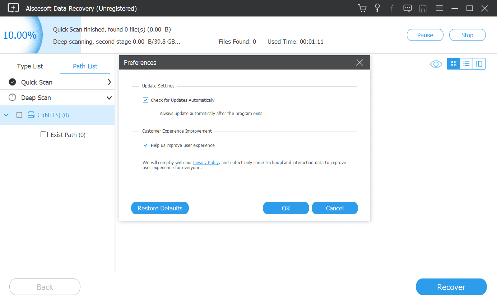
Task: Open the shopping cart purchase icon
Action: point(362,8)
